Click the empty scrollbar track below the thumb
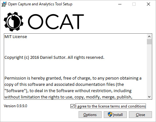This screenshot has width=156, height=122. tap(149, 69)
